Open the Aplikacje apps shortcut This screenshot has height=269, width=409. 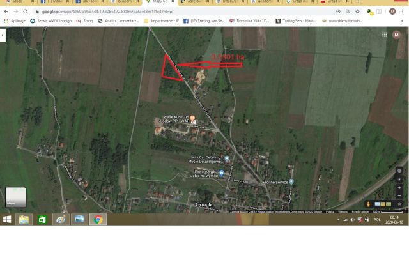tap(15, 21)
